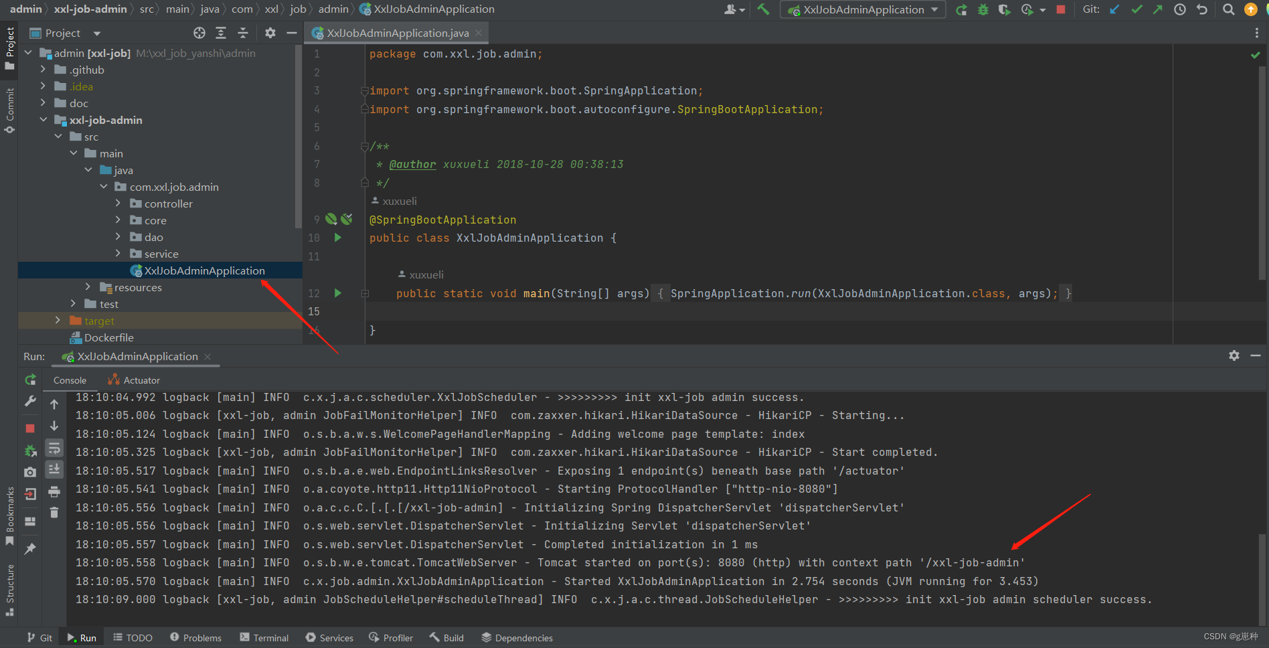Open Run panel settings gear
Image resolution: width=1269 pixels, height=648 pixels.
coord(1234,355)
